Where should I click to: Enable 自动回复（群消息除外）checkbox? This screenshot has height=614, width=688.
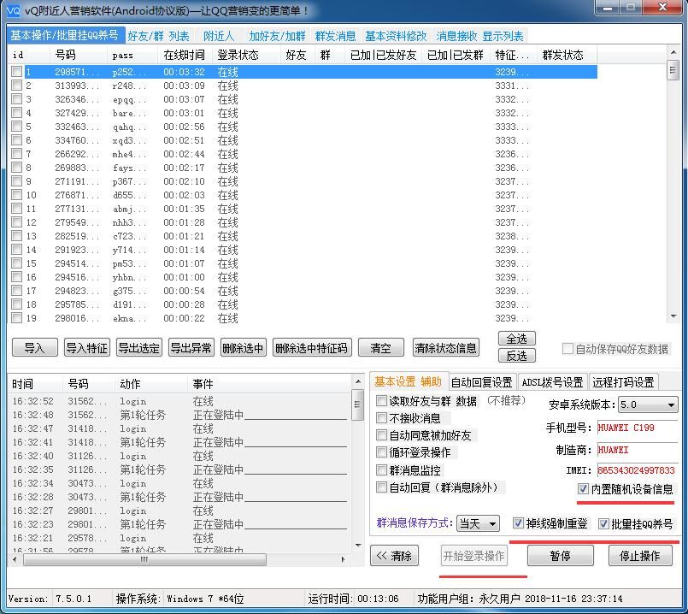(x=381, y=487)
